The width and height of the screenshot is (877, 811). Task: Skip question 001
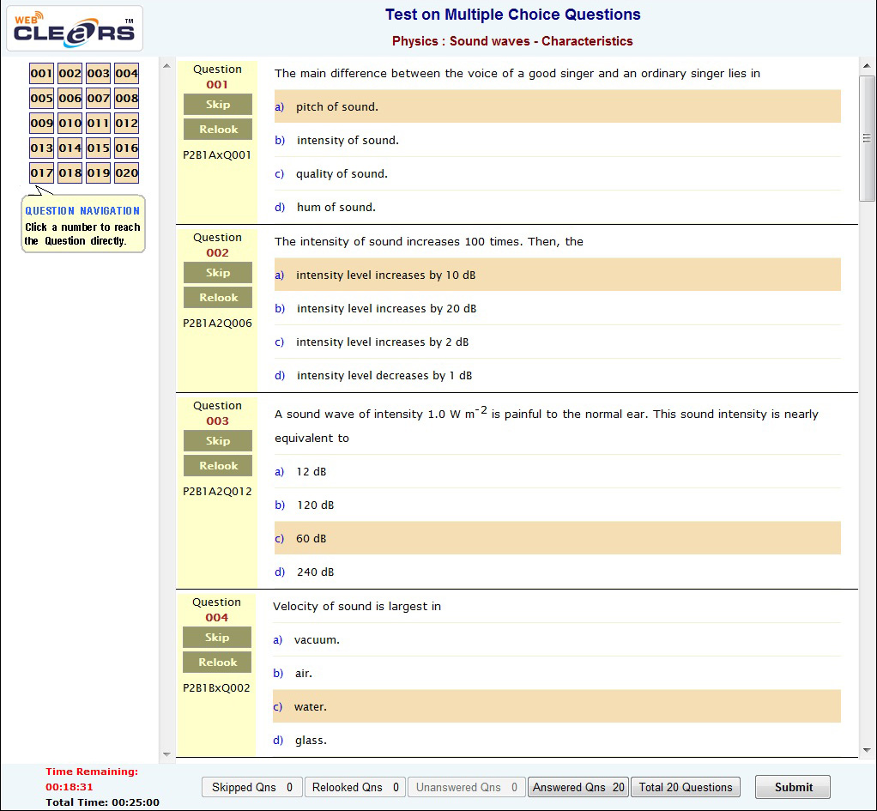coord(218,105)
